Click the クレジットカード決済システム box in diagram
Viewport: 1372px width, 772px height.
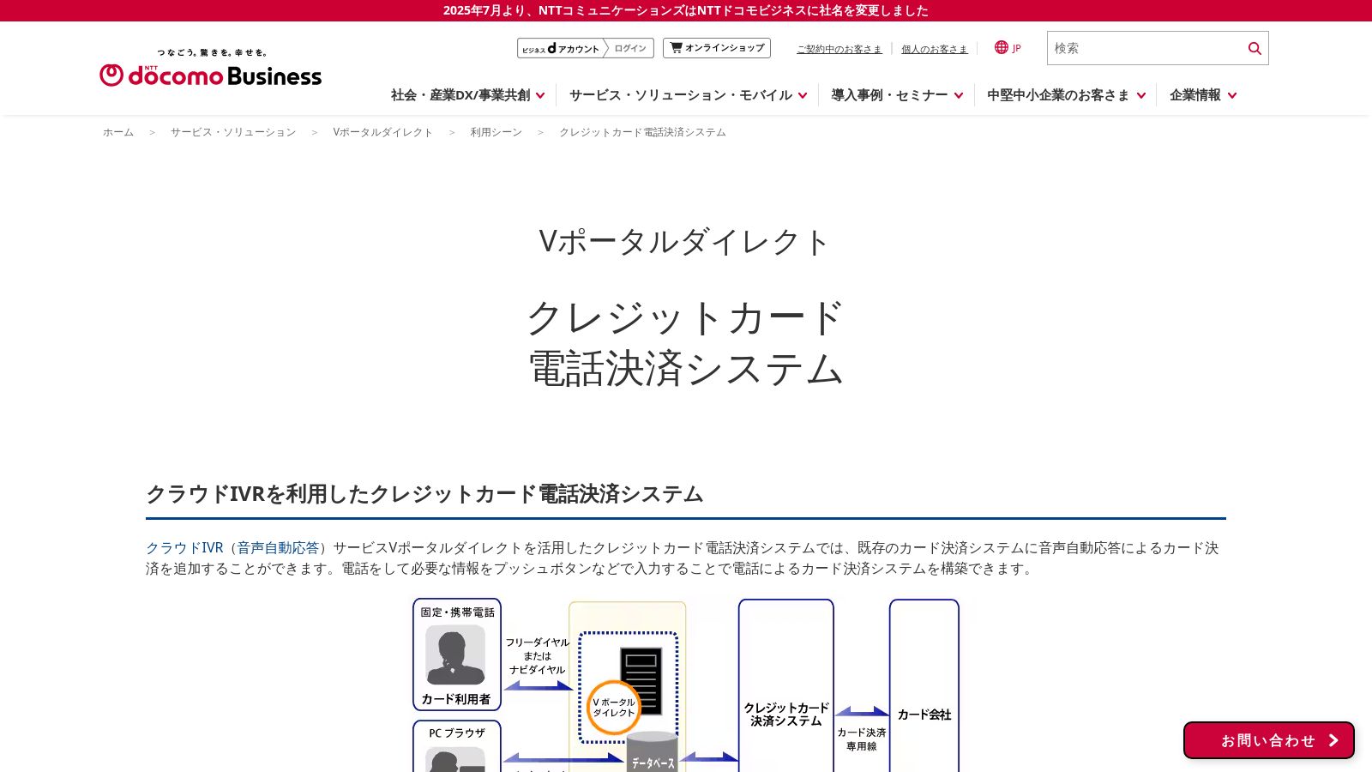786,686
